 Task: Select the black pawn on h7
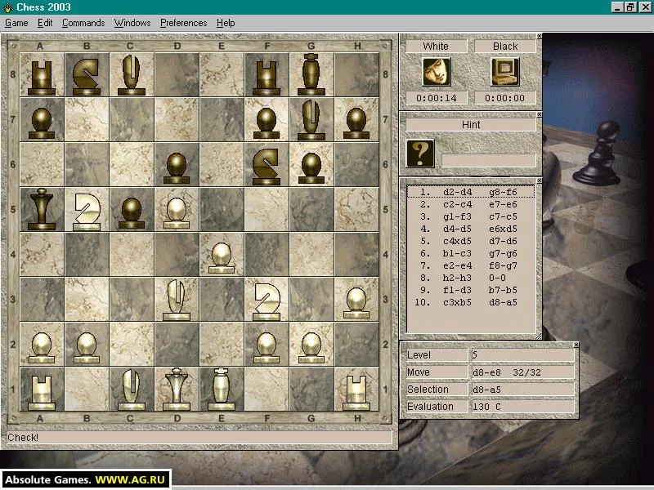(356, 123)
